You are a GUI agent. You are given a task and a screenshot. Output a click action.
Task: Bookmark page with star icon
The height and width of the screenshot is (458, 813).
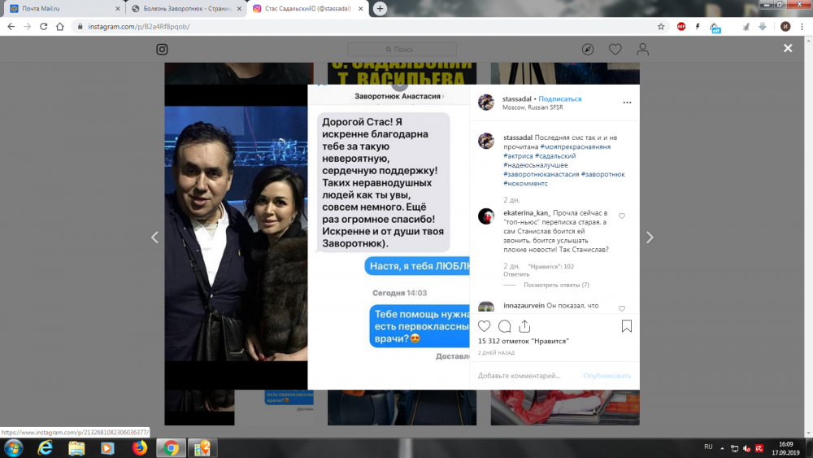point(660,27)
